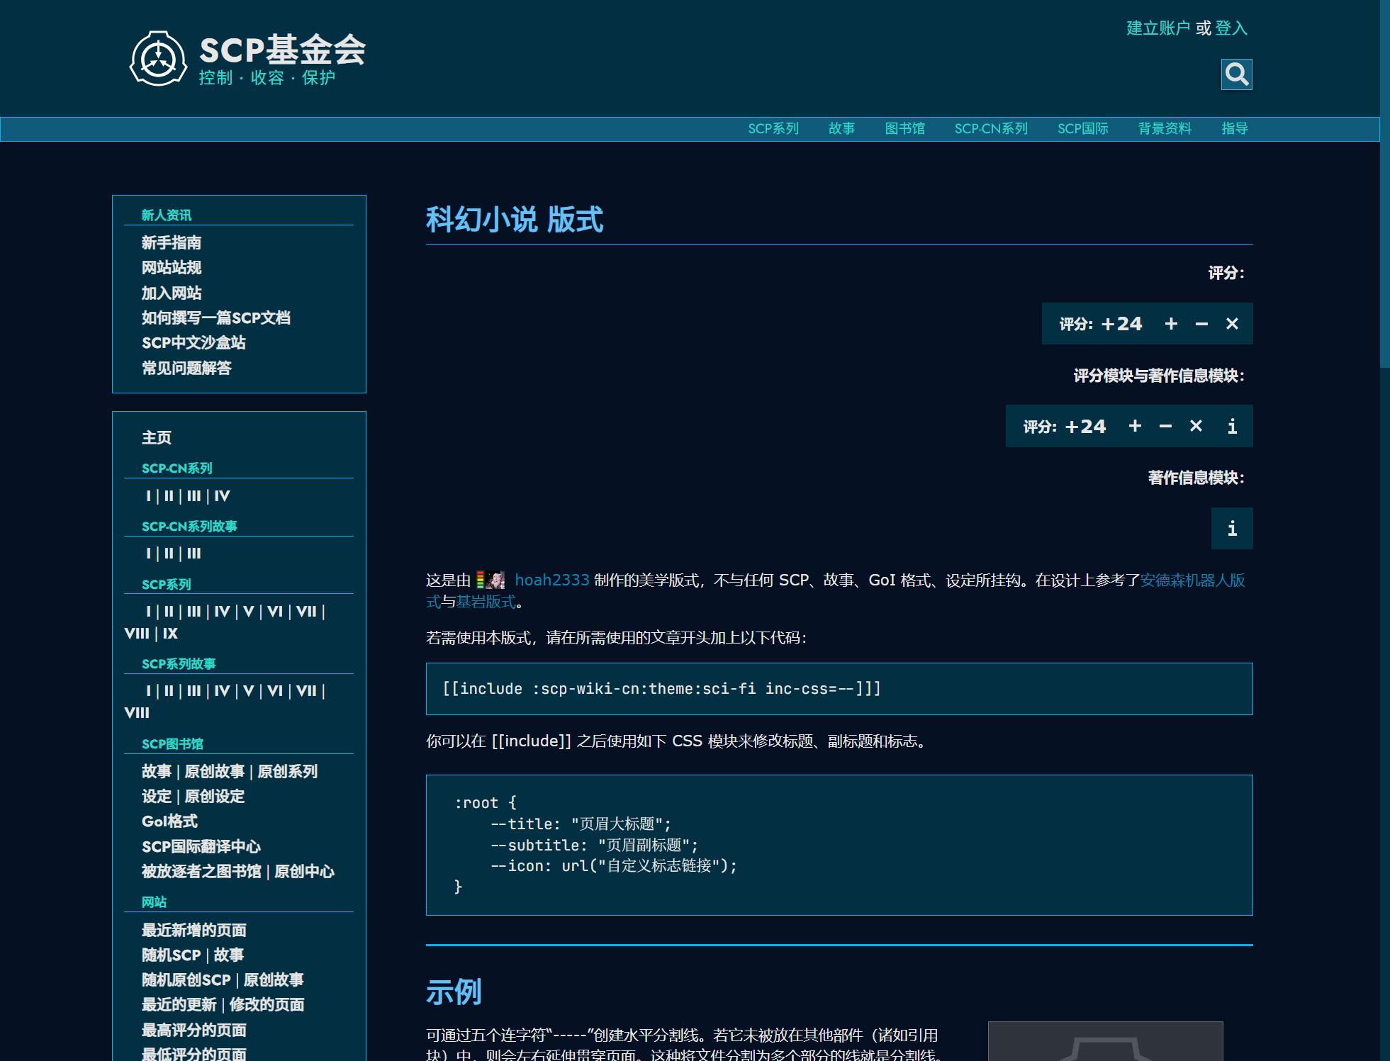Open 被放逐者之图书馆 sidebar link

tap(201, 872)
